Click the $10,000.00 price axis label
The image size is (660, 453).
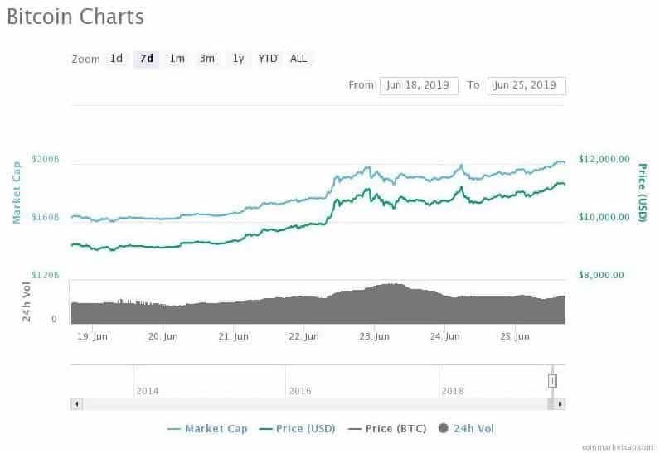604,217
